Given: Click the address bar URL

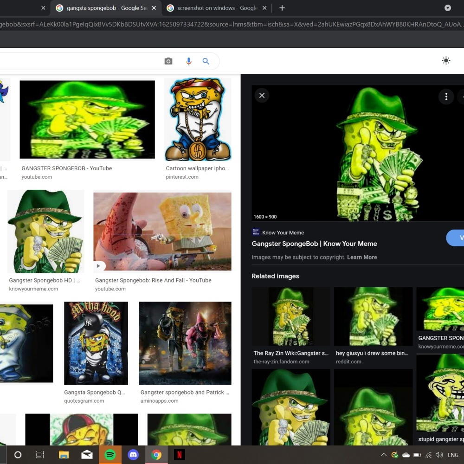Looking at the screenshot, I should 232,24.
